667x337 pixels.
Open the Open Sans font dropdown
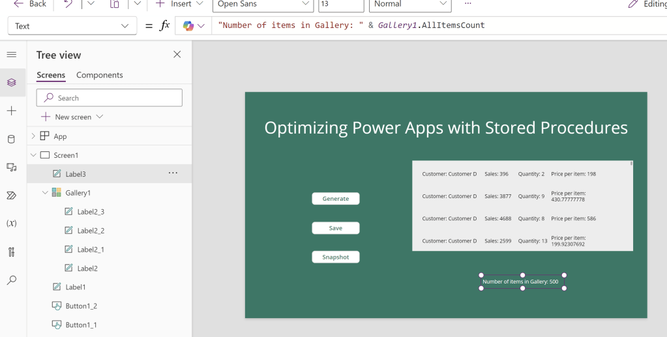tap(263, 4)
